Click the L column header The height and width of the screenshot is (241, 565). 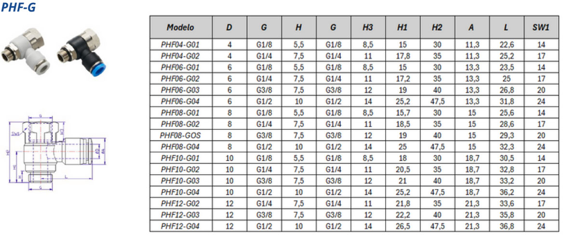(x=506, y=28)
